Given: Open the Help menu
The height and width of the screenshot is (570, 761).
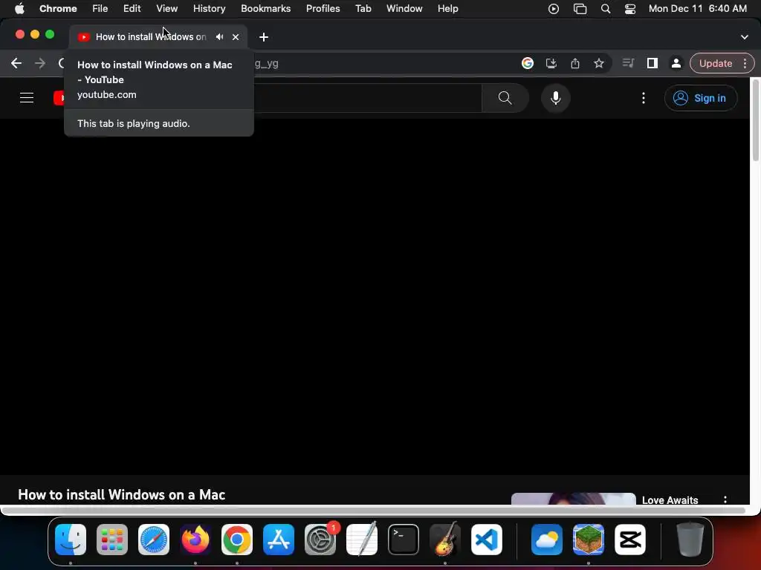Looking at the screenshot, I should tap(447, 9).
